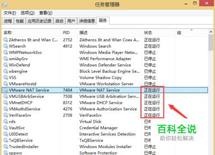The width and height of the screenshot is (215, 155).
Task: Click the Interactive Services Detection description
Action: (107, 134)
